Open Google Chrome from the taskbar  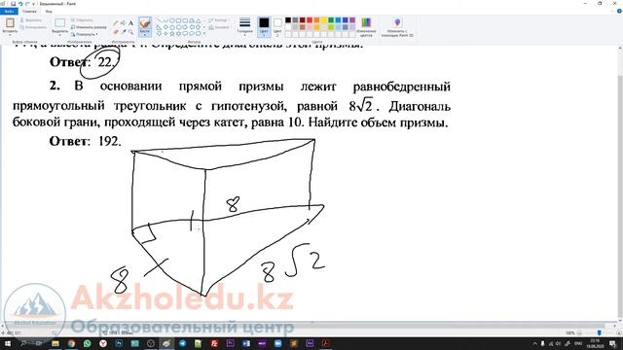[x=71, y=343]
